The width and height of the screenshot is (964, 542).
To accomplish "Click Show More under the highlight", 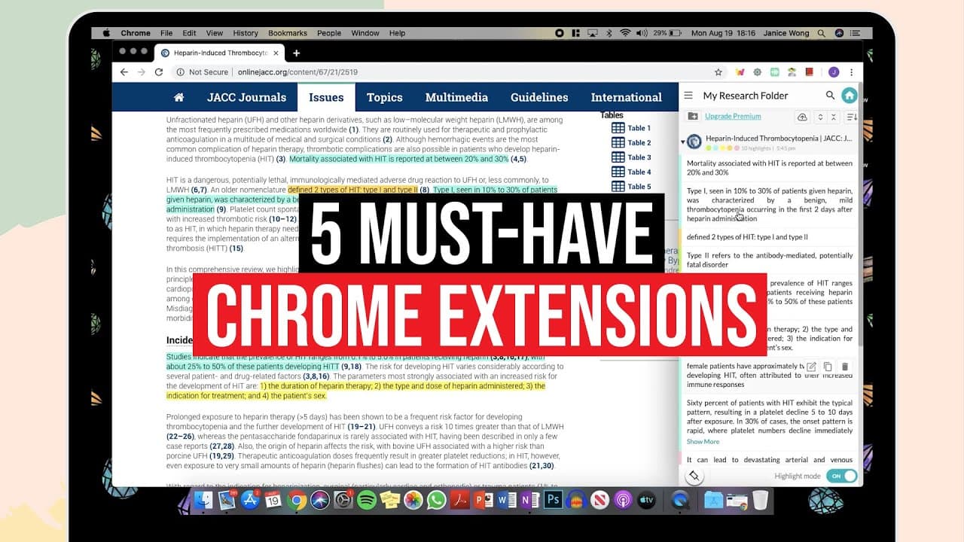I will [x=703, y=441].
